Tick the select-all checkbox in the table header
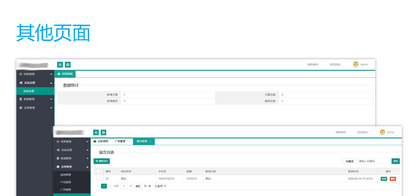This screenshot has width=420, height=196. click(x=98, y=171)
